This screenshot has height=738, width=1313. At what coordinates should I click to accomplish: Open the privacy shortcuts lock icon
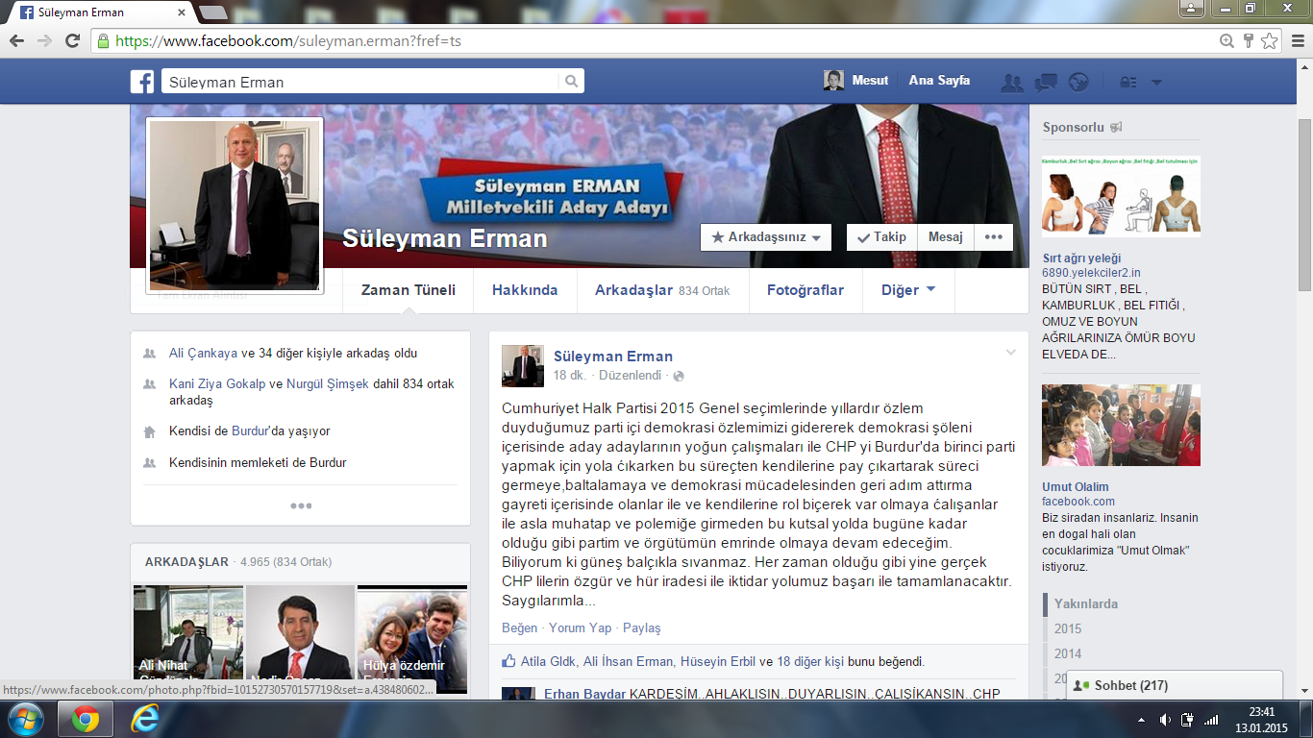click(x=1128, y=83)
